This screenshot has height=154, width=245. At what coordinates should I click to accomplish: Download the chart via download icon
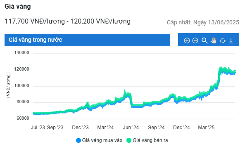(x=231, y=40)
